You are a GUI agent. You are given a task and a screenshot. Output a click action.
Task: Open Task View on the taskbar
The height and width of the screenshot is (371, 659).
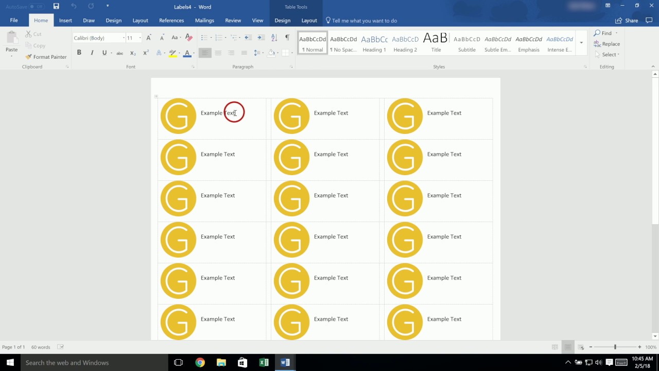[x=179, y=363]
